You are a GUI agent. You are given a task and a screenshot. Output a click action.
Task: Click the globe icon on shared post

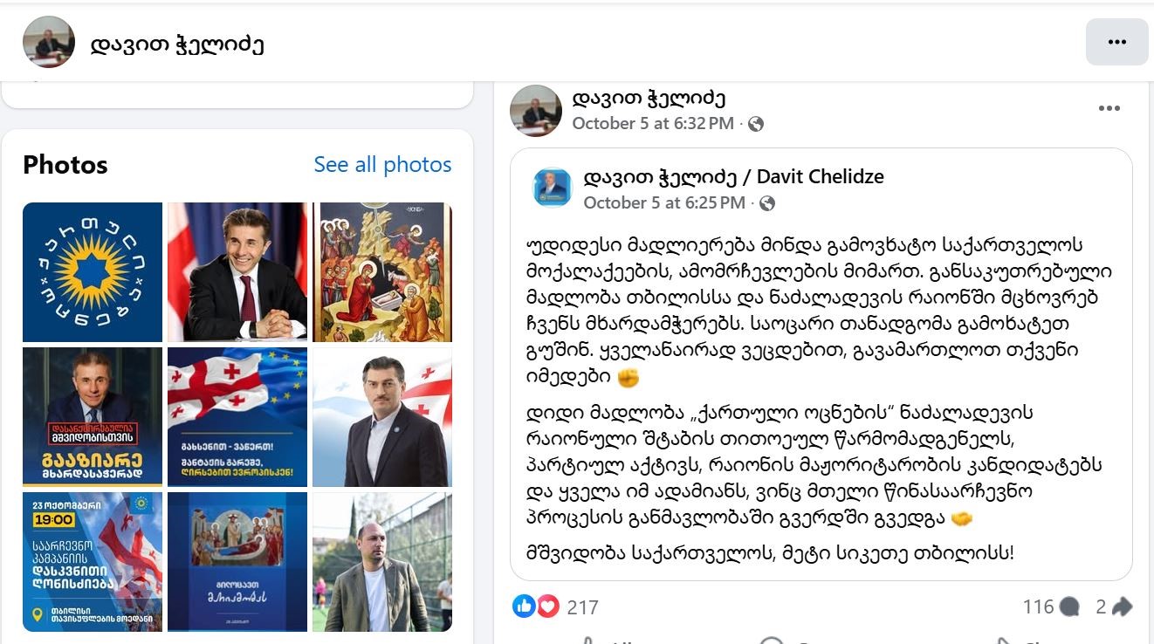[767, 203]
